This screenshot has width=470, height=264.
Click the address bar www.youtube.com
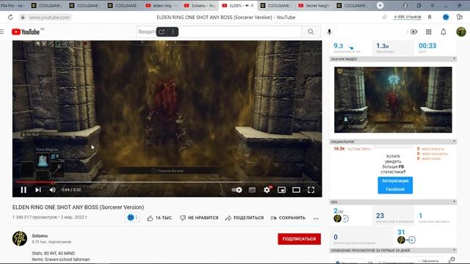tap(49, 18)
